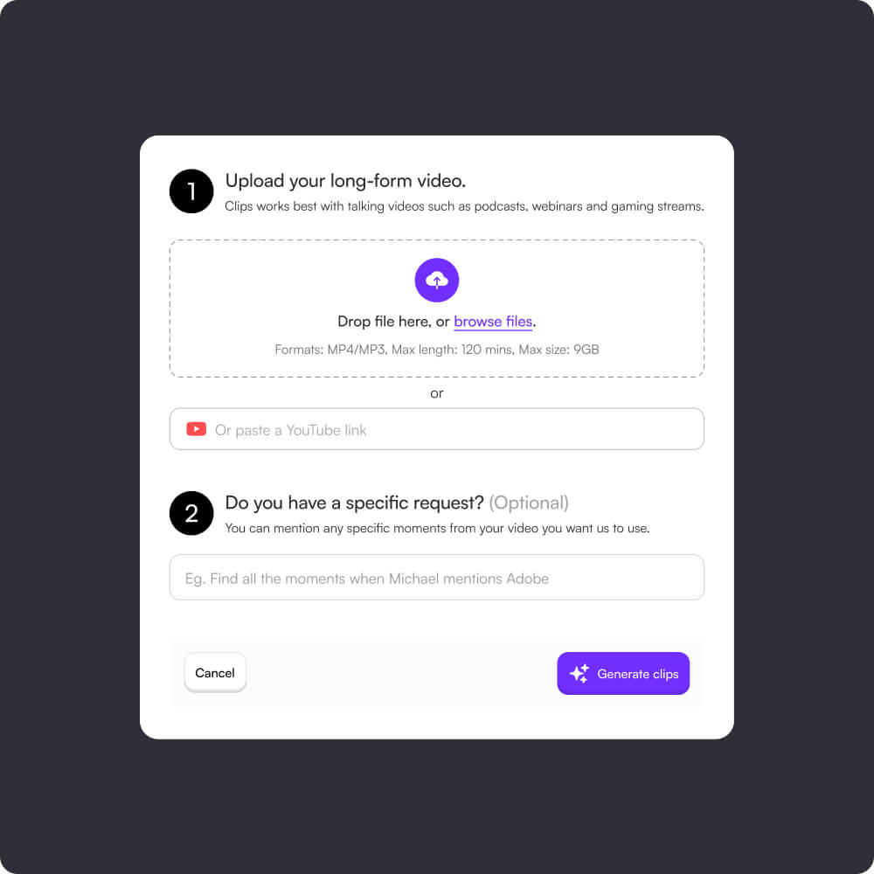Select the step 2 black circle badge

tap(191, 513)
